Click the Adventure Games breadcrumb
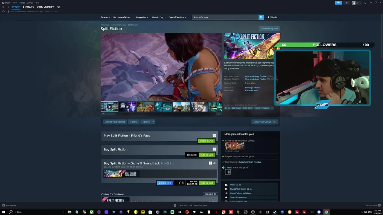The image size is (383, 215). click(118, 25)
